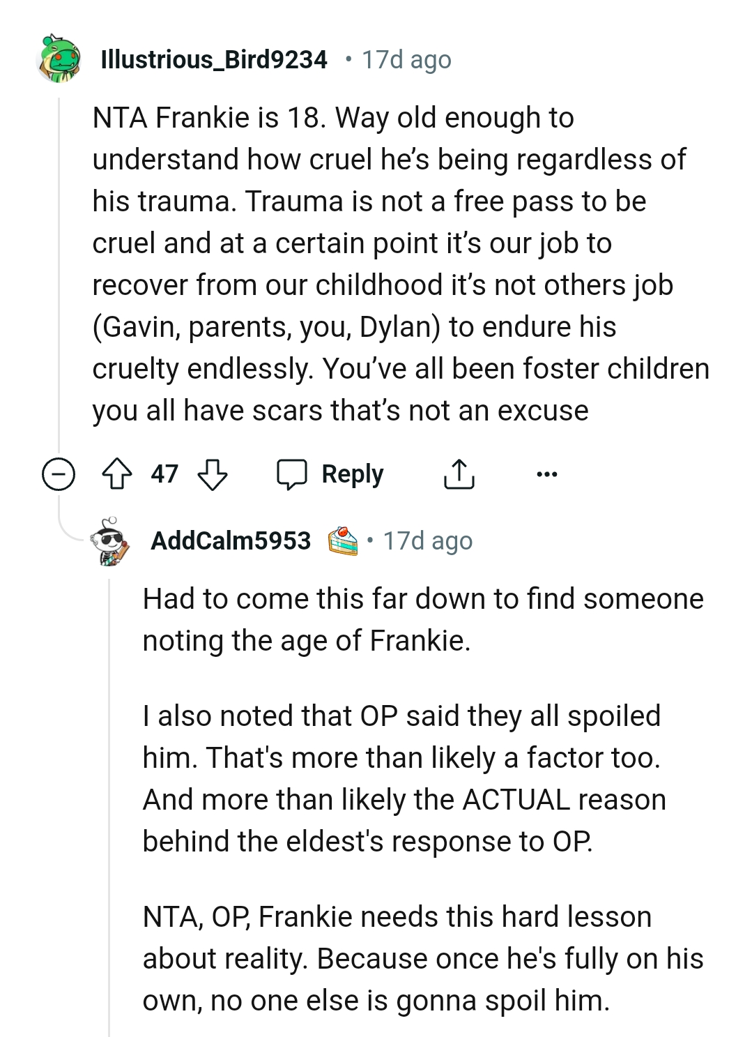This screenshot has width=752, height=1037.
Task: Click the speech bubble reply icon
Action: (292, 475)
